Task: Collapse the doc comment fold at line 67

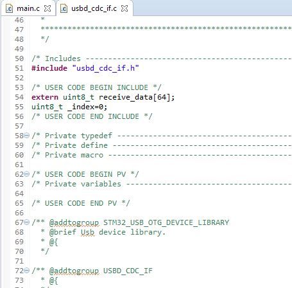Action: click(27, 222)
